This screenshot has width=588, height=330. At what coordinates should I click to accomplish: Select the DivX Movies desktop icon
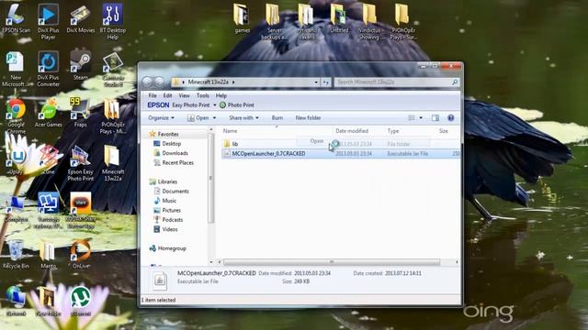[x=81, y=18]
